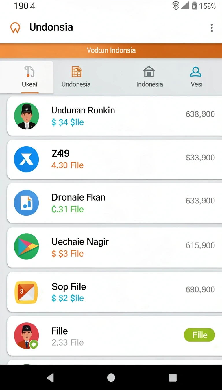Open the Indonesia house tab
This screenshot has height=390, width=222.
coord(149,77)
